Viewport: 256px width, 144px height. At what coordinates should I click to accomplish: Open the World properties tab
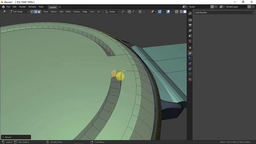pos(190,41)
